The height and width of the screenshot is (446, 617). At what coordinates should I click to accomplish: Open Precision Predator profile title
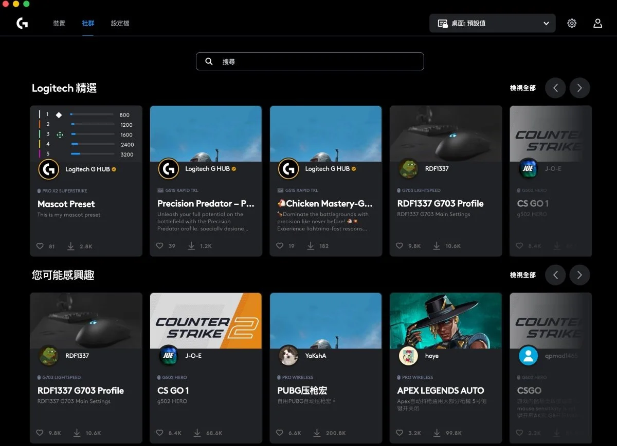click(x=206, y=203)
